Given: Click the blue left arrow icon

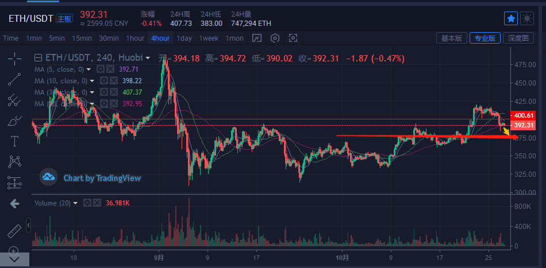Looking at the screenshot, I should coord(14,204).
